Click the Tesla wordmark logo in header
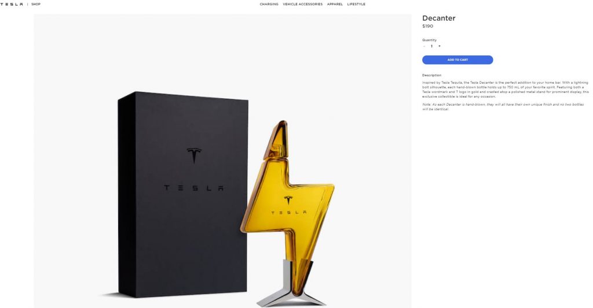 [x=12, y=4]
